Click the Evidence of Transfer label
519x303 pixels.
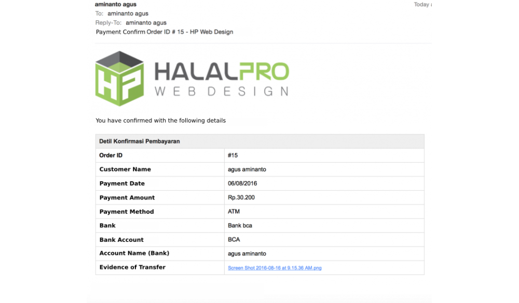(x=132, y=267)
